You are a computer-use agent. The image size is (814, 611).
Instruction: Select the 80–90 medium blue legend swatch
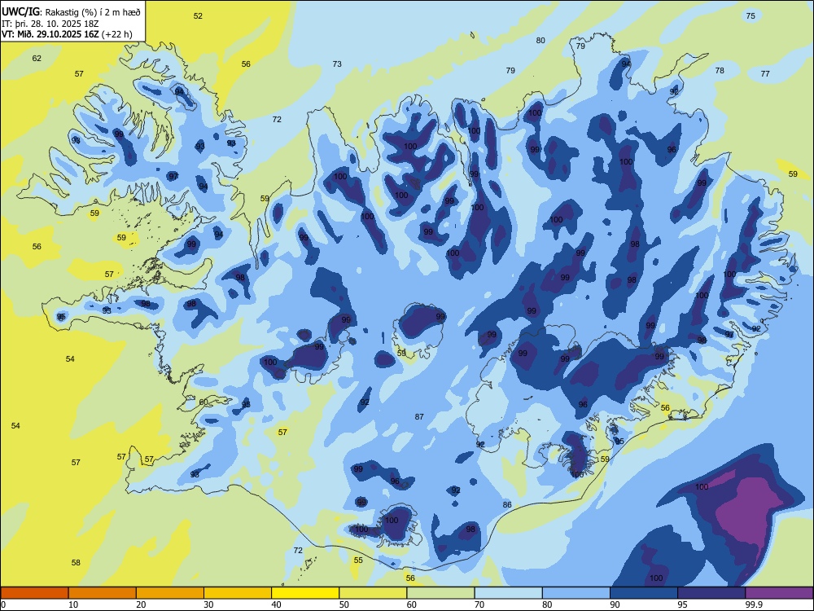576,593
